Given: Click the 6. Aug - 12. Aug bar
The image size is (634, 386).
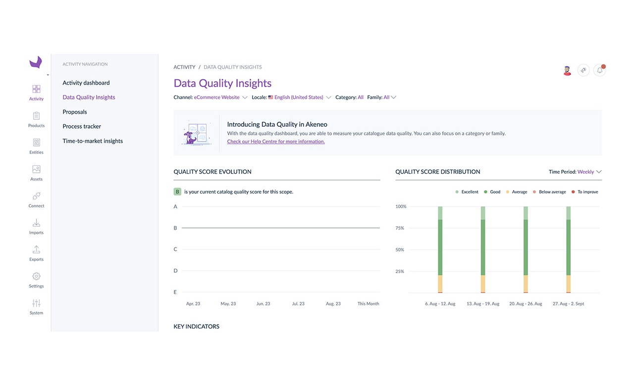Looking at the screenshot, I should click(440, 249).
